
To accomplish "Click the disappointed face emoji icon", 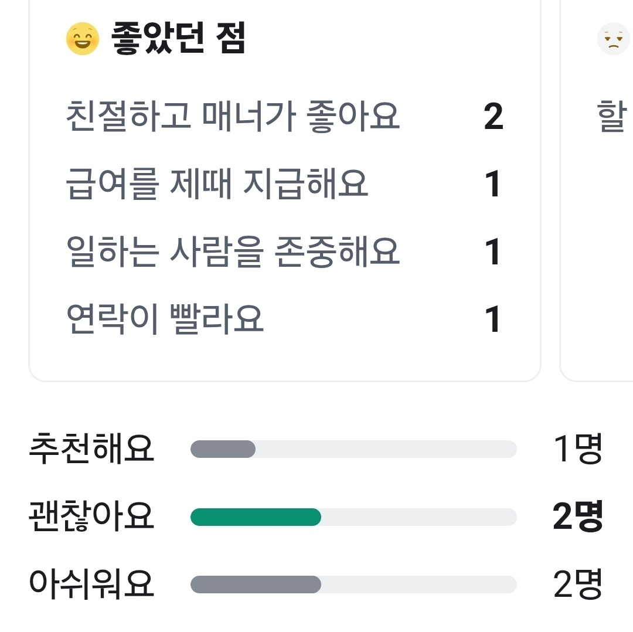I will tap(614, 38).
